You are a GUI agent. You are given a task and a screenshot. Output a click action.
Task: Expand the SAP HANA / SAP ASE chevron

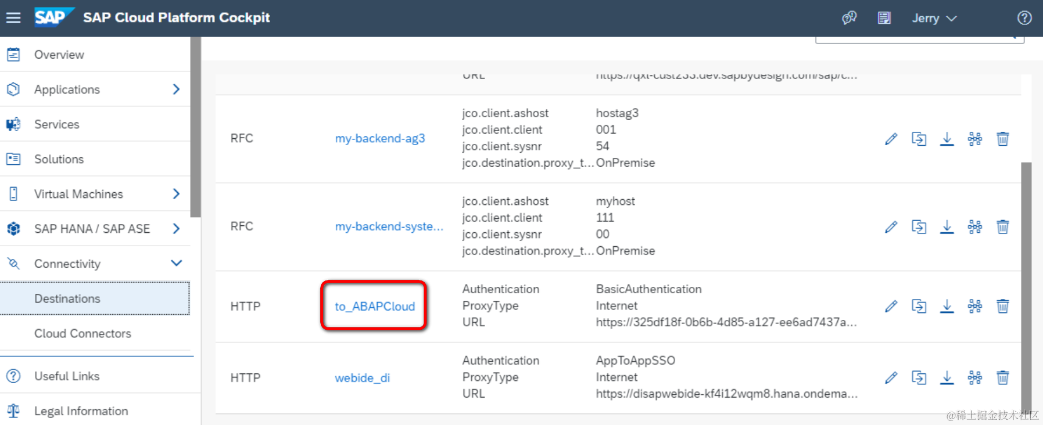(176, 229)
